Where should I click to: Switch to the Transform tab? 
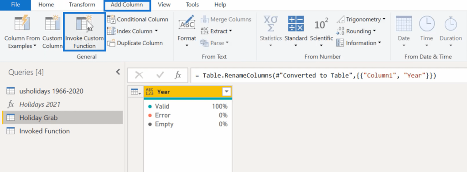[82, 5]
